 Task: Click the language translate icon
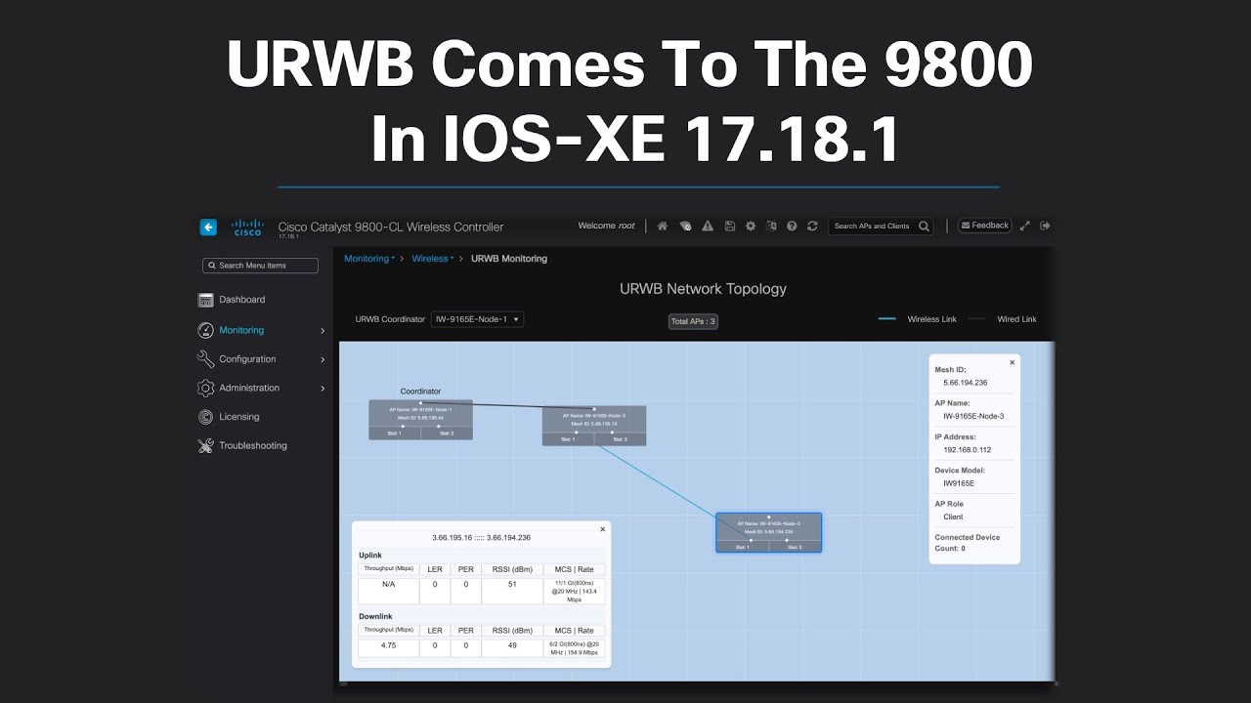coord(771,226)
